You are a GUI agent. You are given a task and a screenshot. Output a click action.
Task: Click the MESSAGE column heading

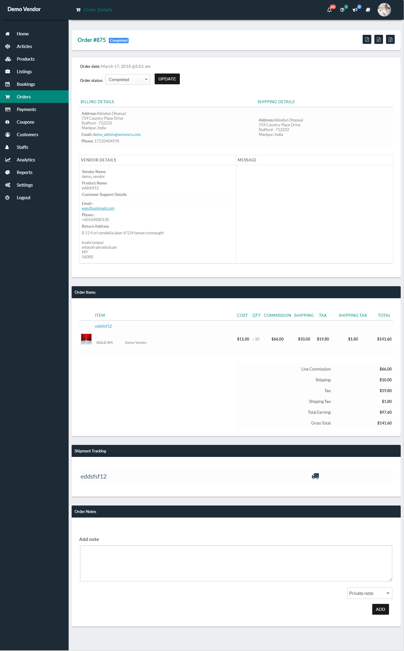pos(247,160)
